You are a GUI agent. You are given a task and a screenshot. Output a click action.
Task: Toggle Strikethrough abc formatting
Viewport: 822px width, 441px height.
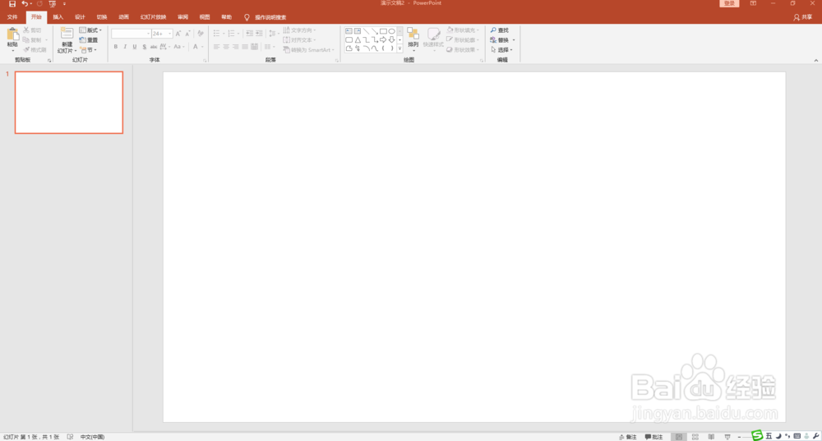point(154,47)
